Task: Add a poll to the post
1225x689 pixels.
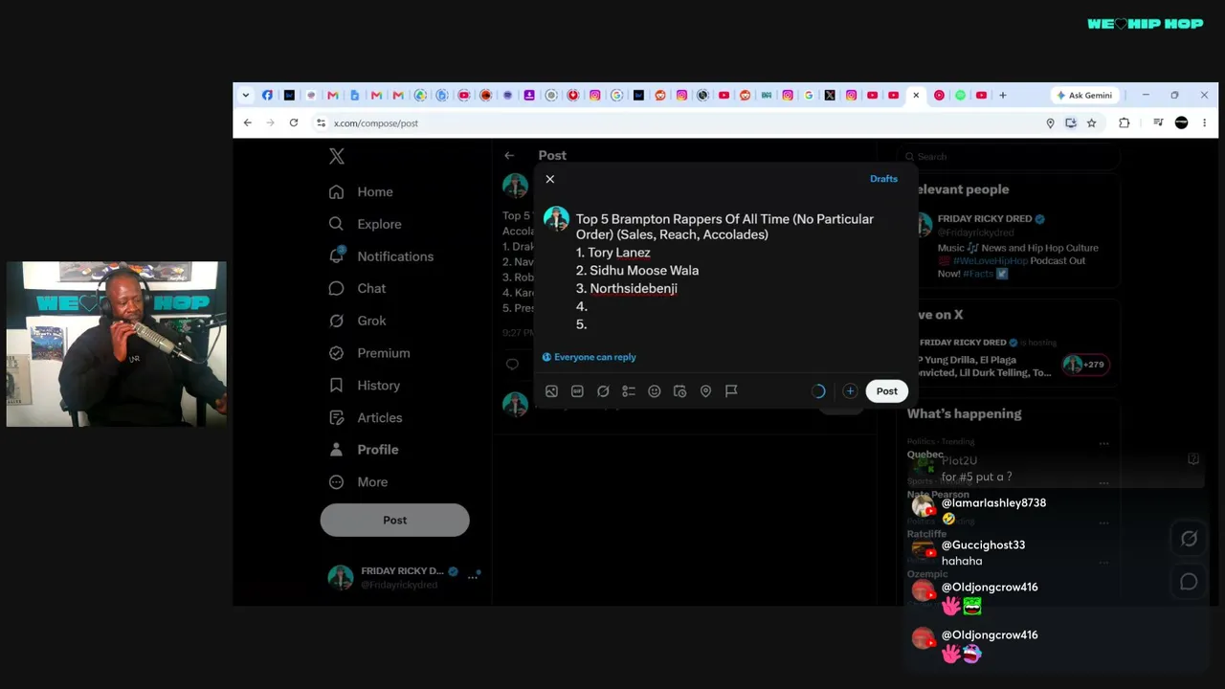Action: pyautogui.click(x=629, y=391)
